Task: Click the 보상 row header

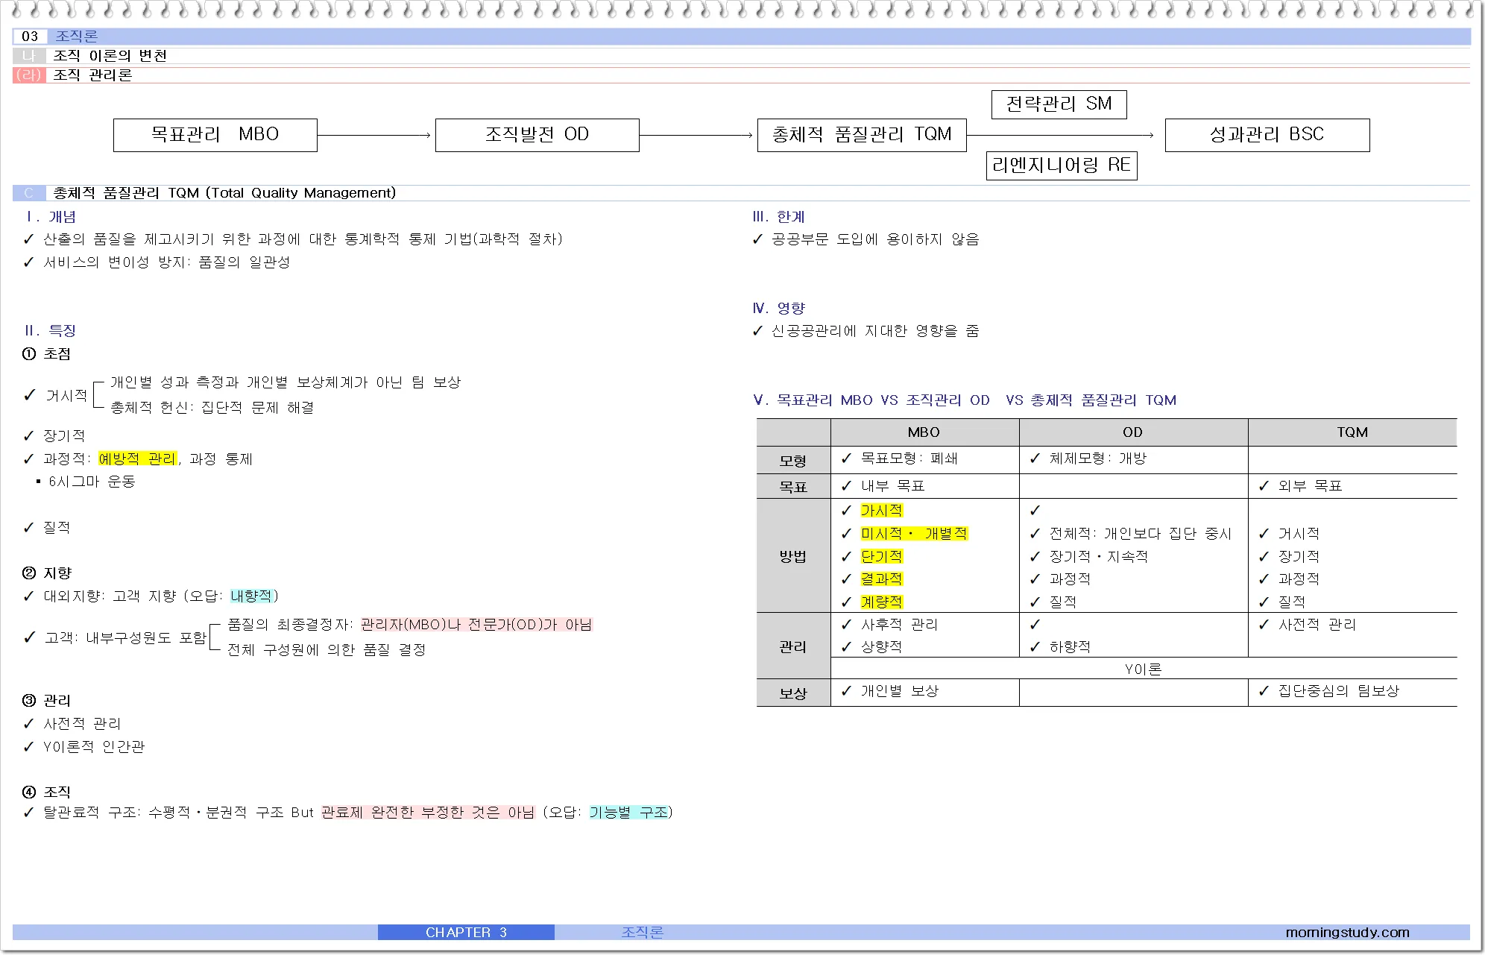Action: coord(793,693)
